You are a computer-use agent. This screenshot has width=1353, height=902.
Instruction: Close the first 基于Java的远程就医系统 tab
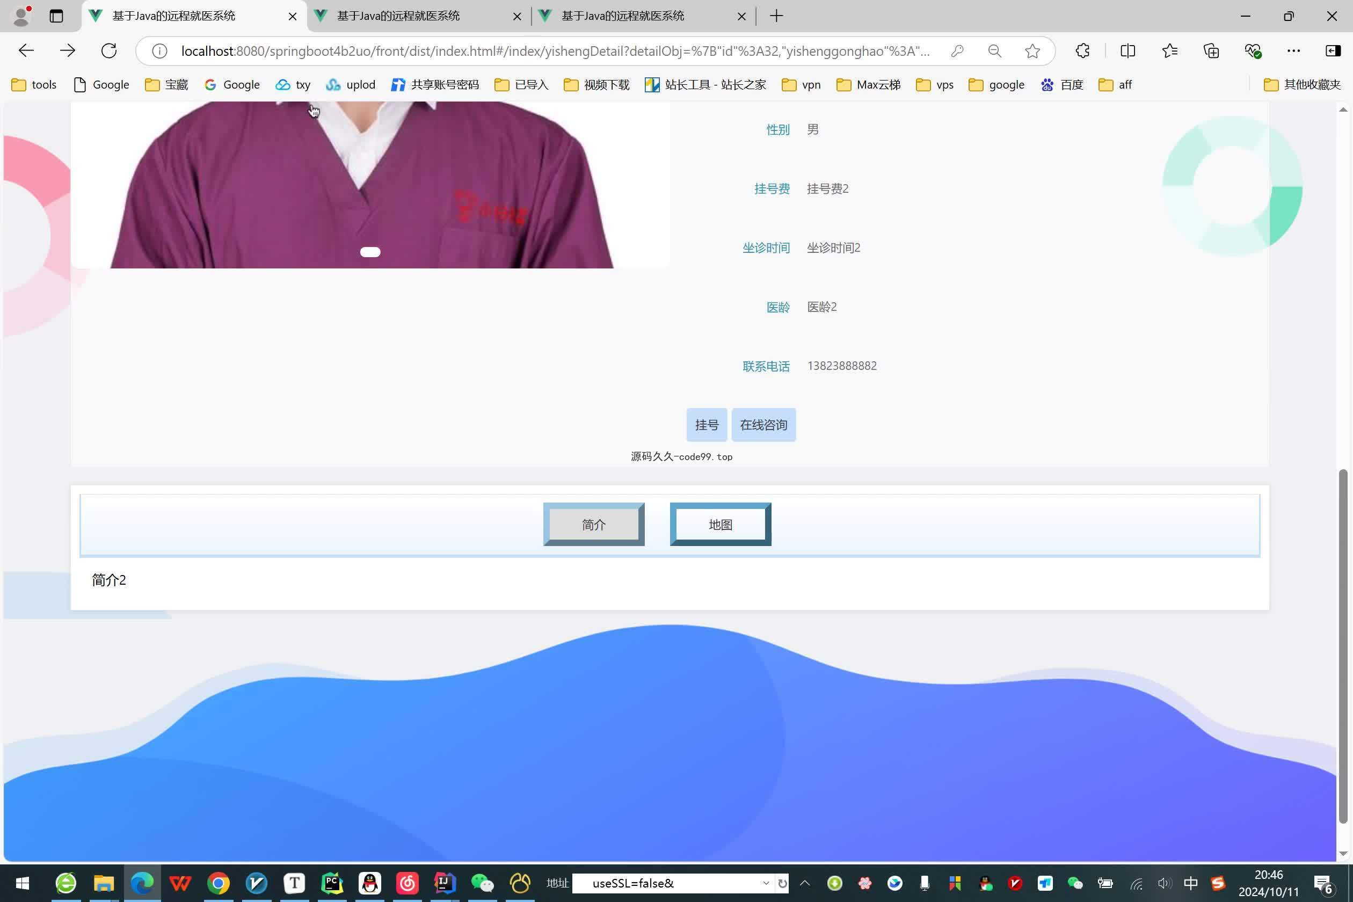click(x=292, y=16)
